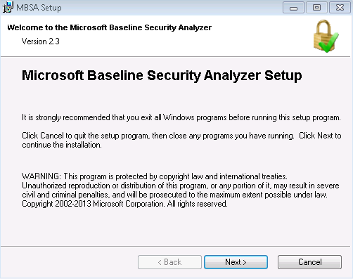Click the Unauthorized reproduction text line

181,186
